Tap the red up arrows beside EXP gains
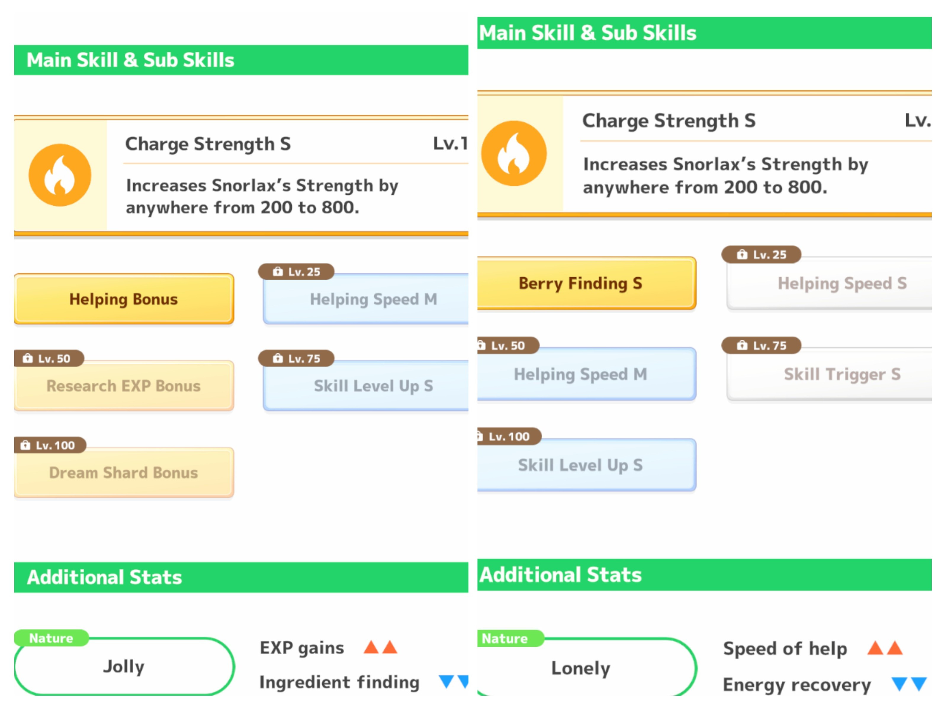Screen dimensions: 946x710 click(380, 647)
